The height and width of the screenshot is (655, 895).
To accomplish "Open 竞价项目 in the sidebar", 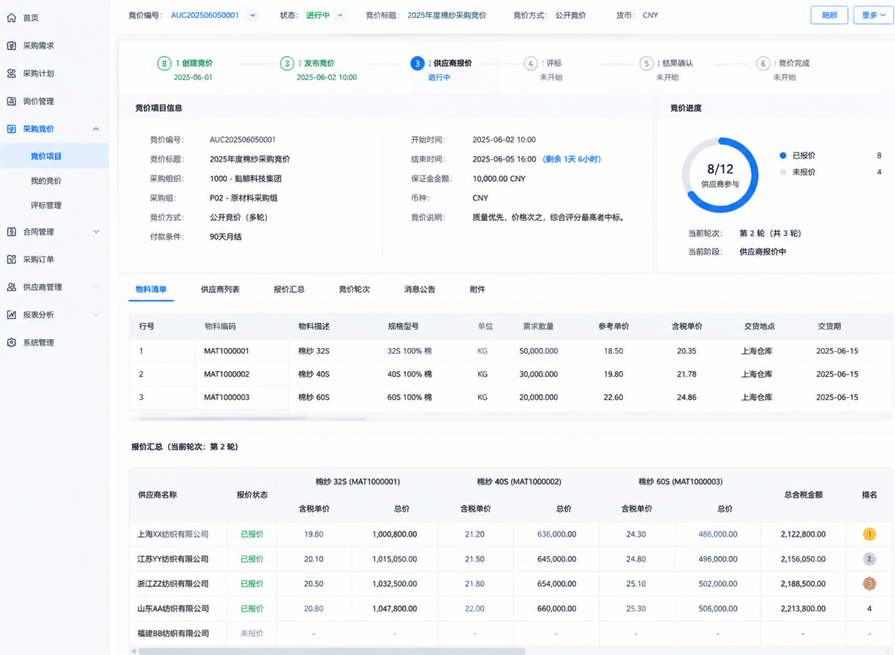I will 54,156.
